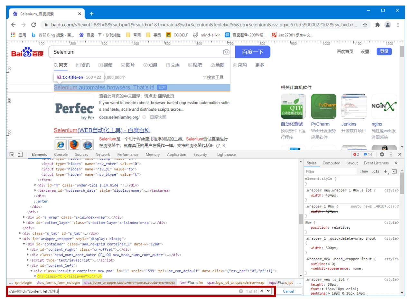Open the Event Listeners tab

click(x=376, y=163)
